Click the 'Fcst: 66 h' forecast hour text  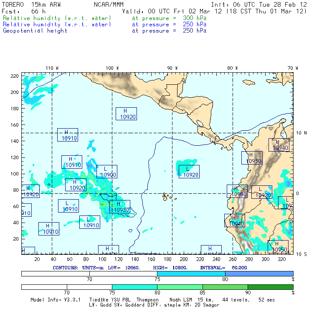[x=24, y=11]
